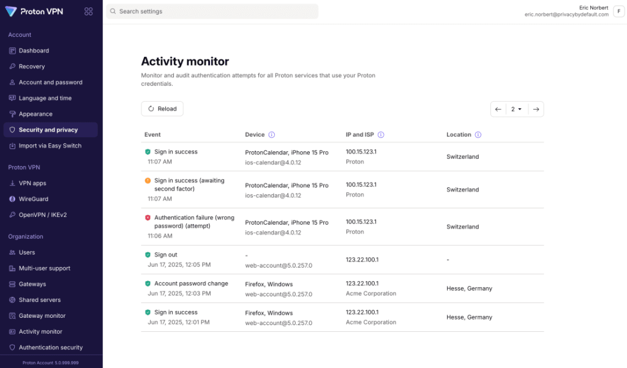This screenshot has height=368, width=627.
Task: Click the Appearance paint roller icon
Action: click(x=12, y=114)
